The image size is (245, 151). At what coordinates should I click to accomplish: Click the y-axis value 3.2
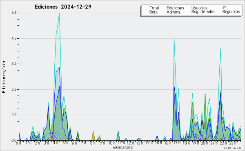coord(14,64)
